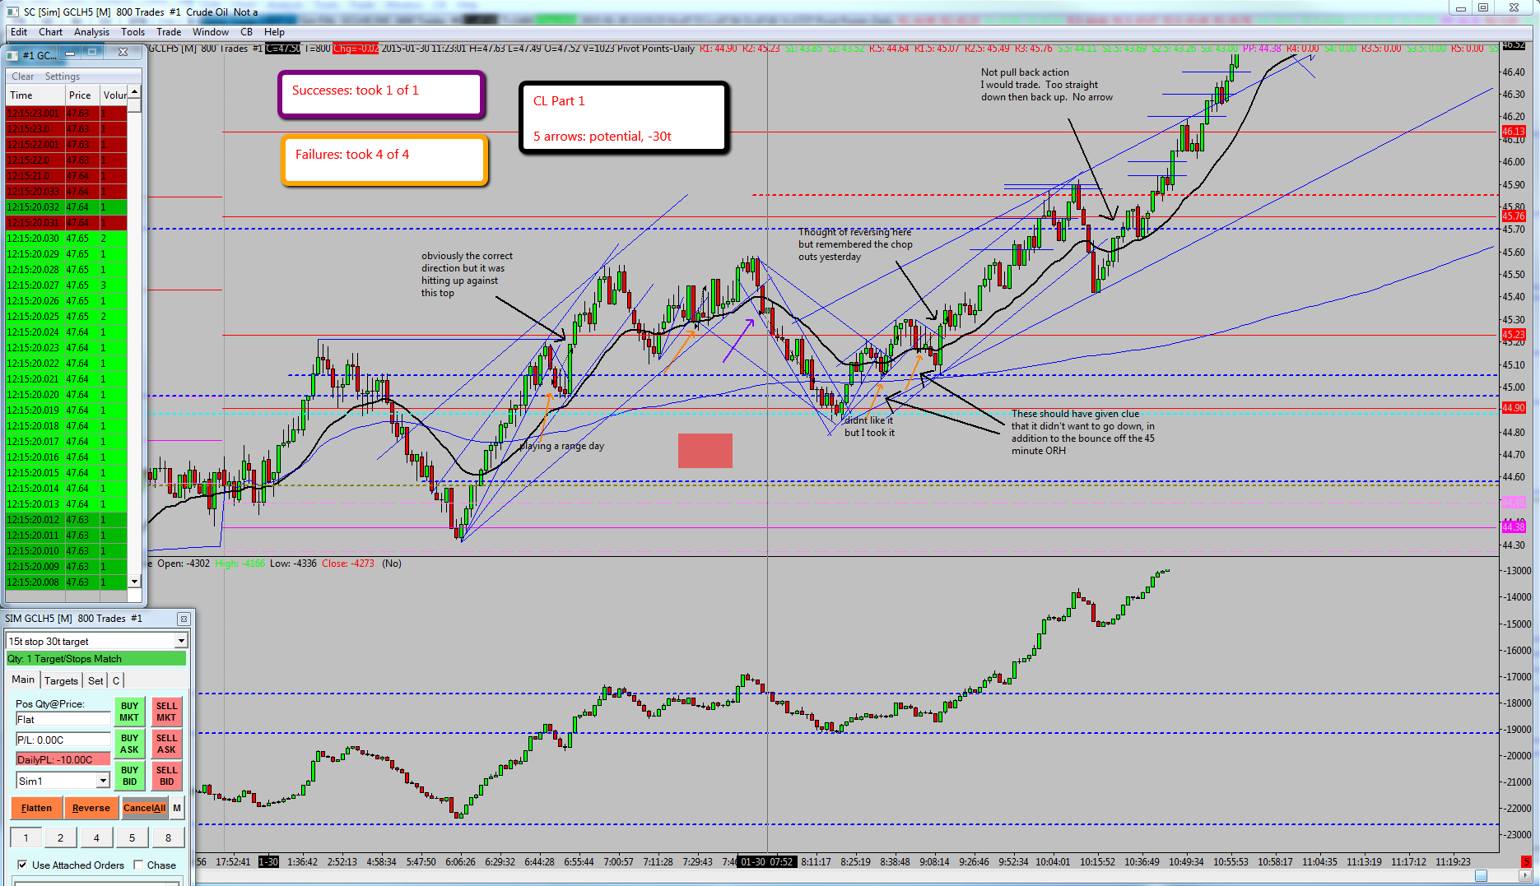
Task: Select order quantity 4
Action: (x=96, y=837)
